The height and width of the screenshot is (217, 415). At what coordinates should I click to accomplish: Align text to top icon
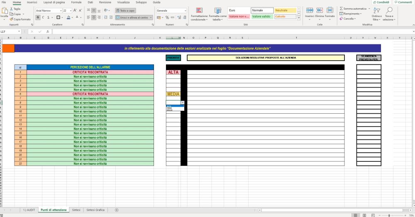coord(88,10)
